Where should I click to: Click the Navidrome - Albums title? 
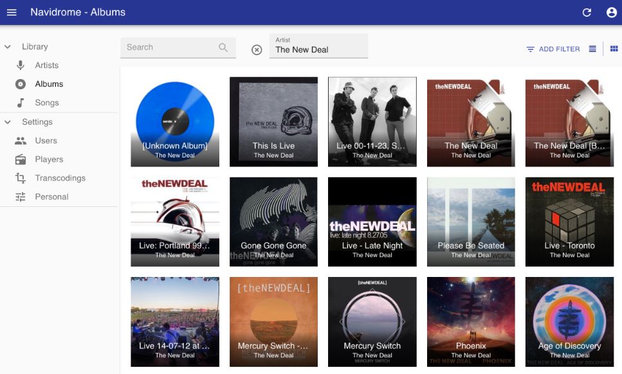[x=78, y=12]
